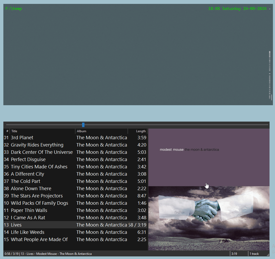The width and height of the screenshot is (275, 259).
Task: Click the 8:47 length value
Action: tap(142, 196)
